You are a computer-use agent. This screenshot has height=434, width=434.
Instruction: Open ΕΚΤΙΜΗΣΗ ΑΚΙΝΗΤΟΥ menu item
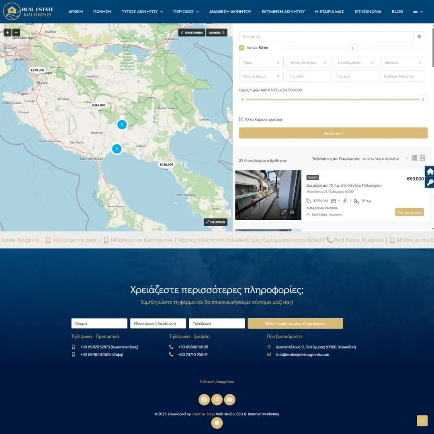pos(283,12)
